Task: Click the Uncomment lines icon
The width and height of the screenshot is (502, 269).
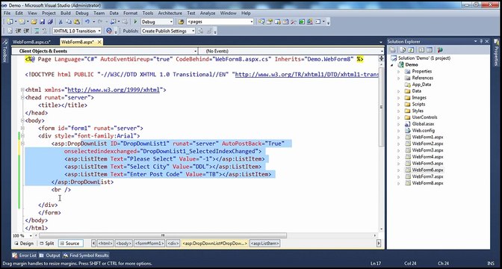Action: tap(45, 31)
